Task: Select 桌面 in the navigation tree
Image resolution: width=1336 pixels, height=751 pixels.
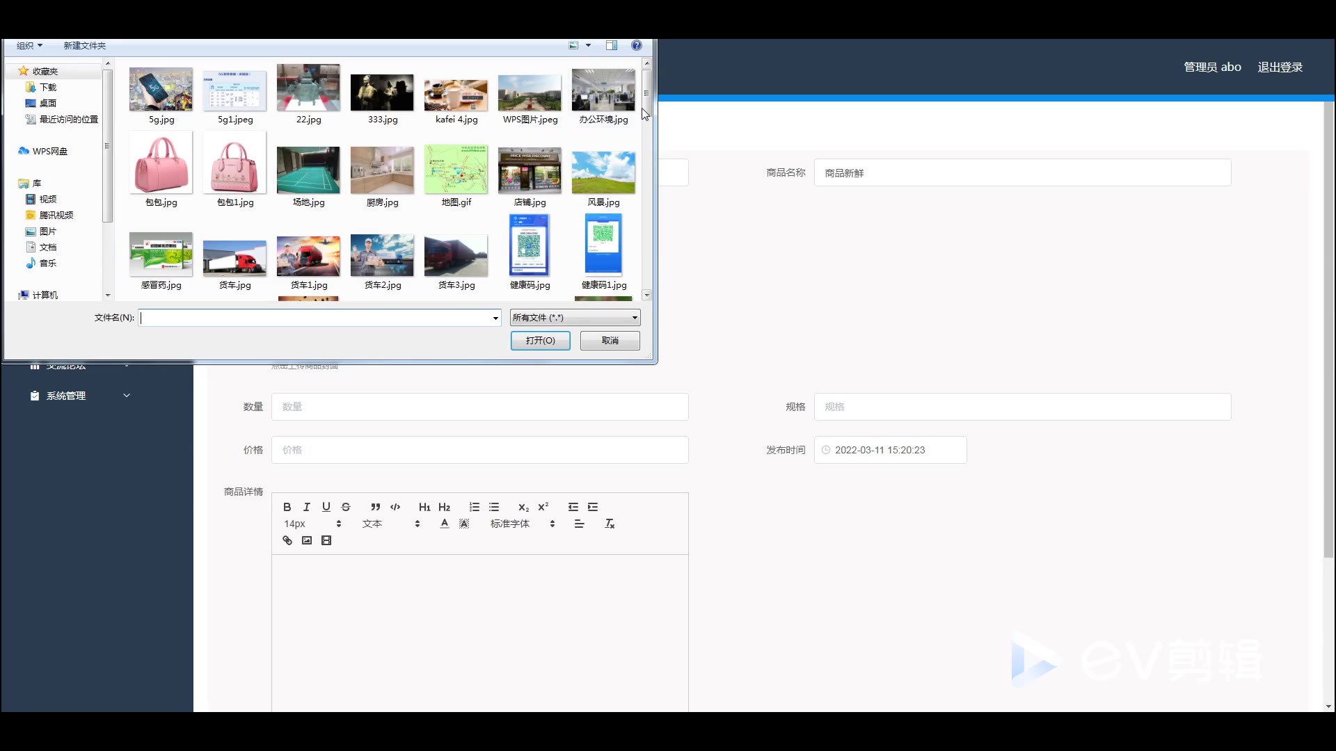Action: (48, 103)
